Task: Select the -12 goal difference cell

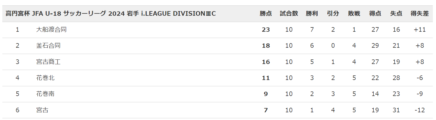Action: (x=420, y=110)
